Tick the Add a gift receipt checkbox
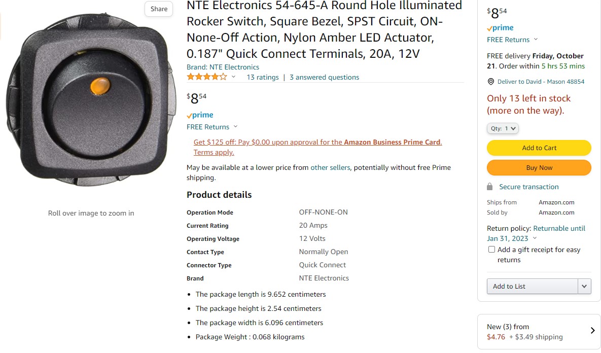The width and height of the screenshot is (601, 353). click(x=491, y=250)
